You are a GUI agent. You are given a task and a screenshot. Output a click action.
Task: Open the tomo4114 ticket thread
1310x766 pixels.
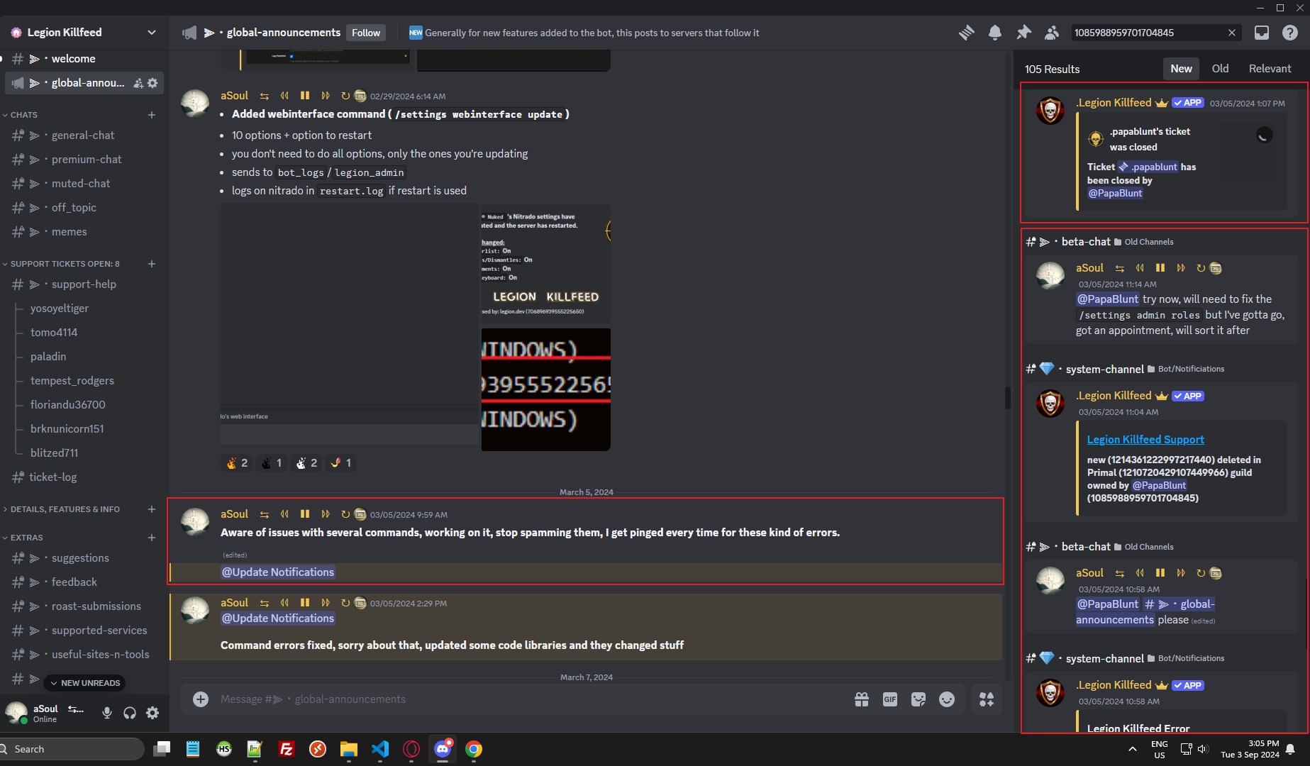[54, 333]
